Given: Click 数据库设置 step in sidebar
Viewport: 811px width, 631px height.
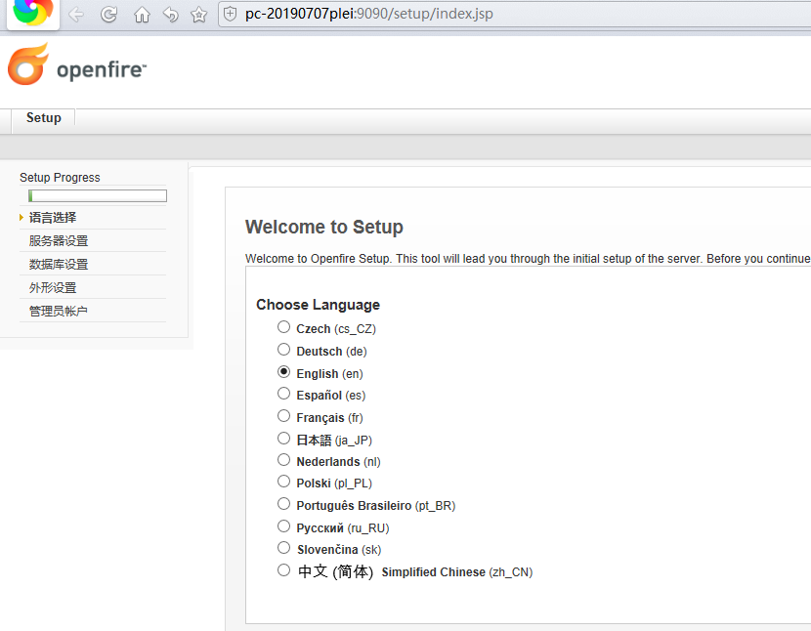Looking at the screenshot, I should [59, 265].
